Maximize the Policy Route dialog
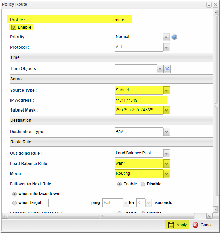The width and height of the screenshot is (220, 233). point(208,5)
